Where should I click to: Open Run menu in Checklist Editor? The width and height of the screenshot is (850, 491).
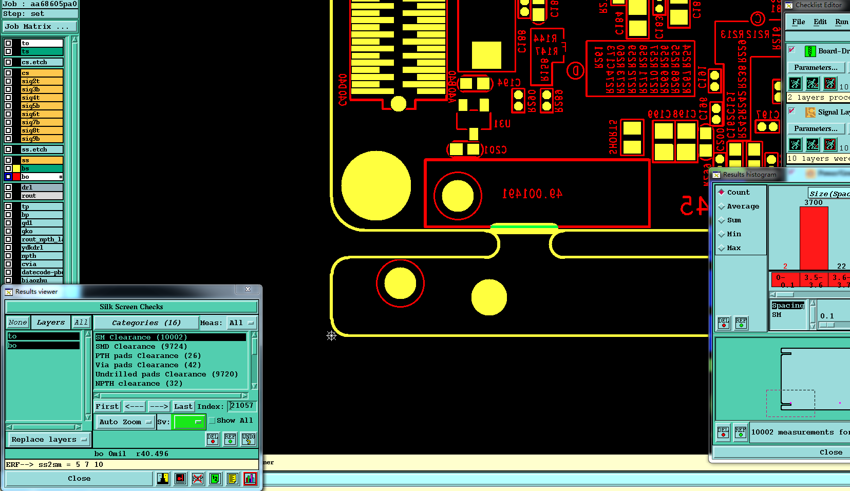pyautogui.click(x=841, y=22)
